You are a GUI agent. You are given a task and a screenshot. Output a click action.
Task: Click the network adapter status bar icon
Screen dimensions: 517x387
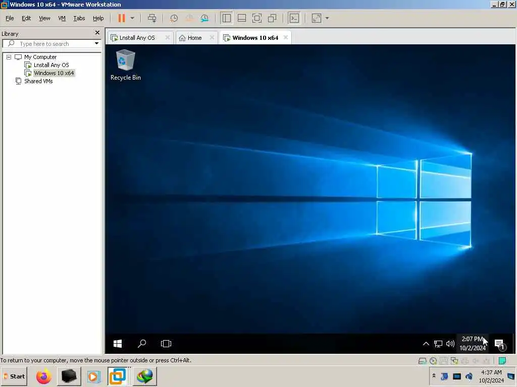(454, 361)
